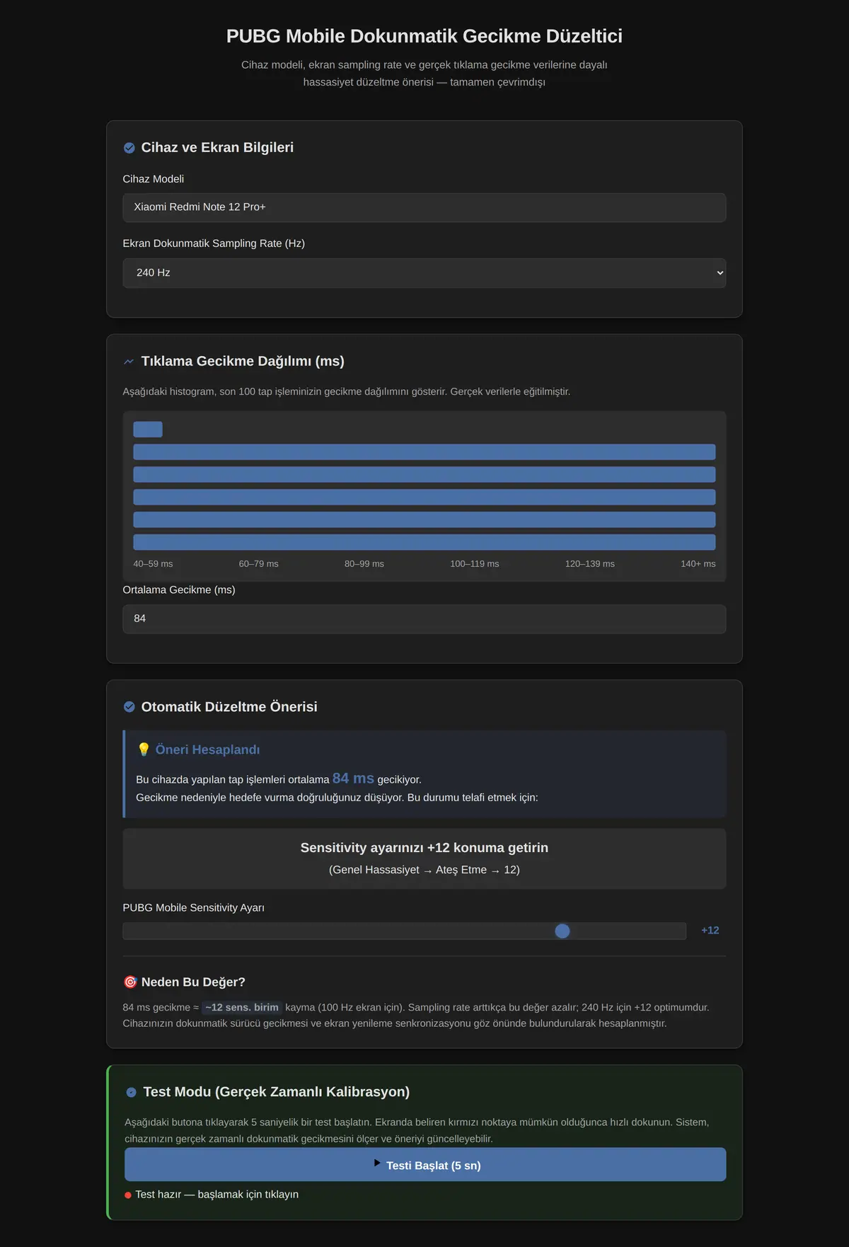Click the Cihaz Modeli field label

pos(154,179)
